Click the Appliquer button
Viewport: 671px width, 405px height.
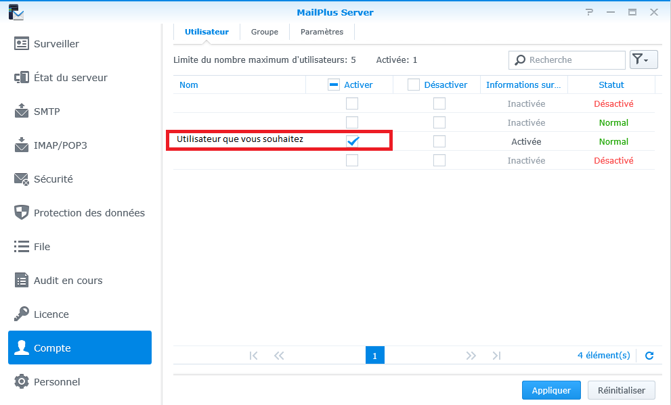(551, 390)
